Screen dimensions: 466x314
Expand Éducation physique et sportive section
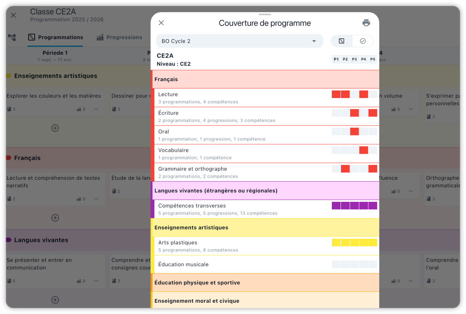point(265,282)
